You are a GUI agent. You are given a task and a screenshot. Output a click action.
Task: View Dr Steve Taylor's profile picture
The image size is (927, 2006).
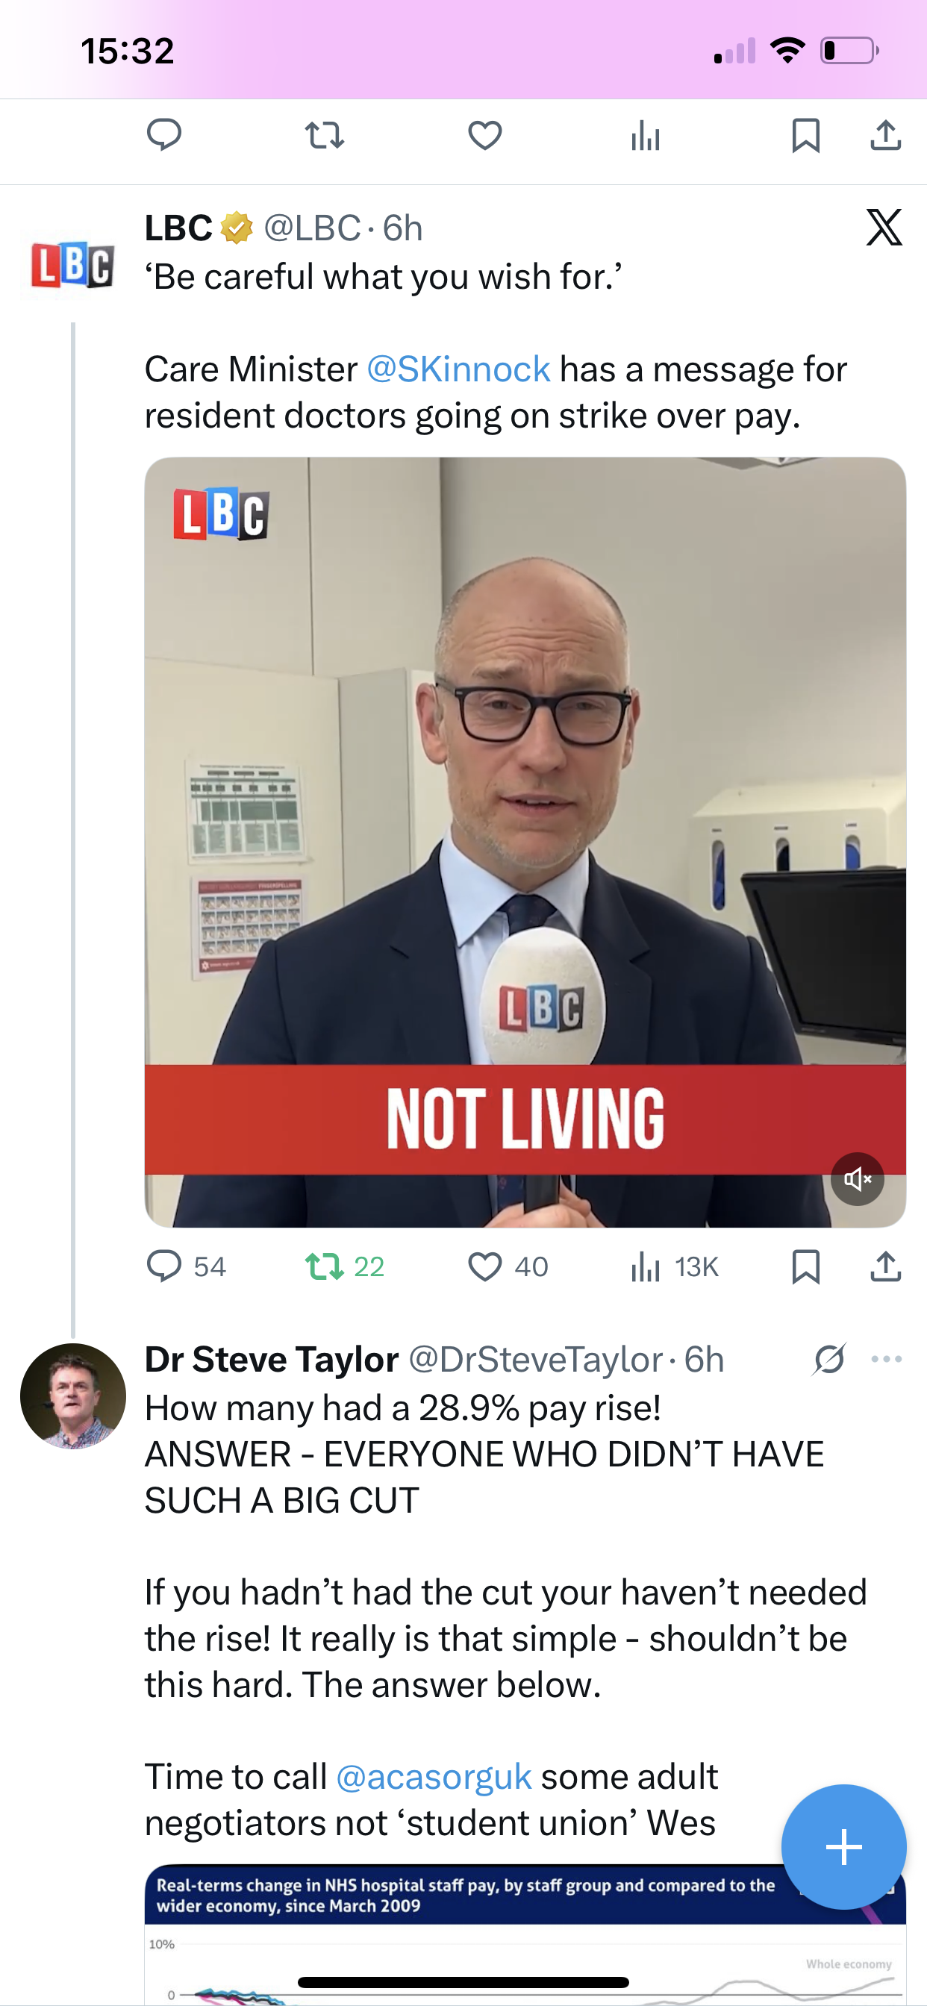coord(72,1396)
